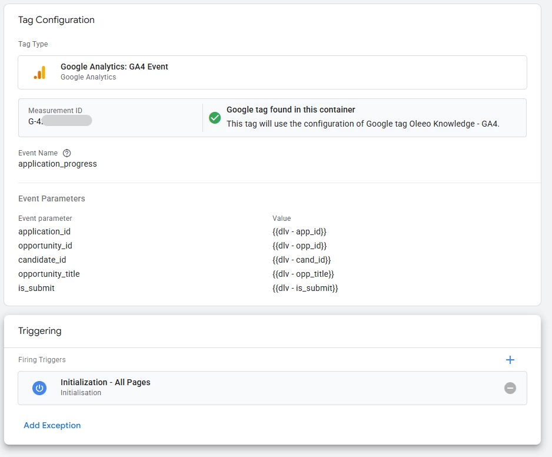552x457 pixels.
Task: Click the Google tag found message
Action: pos(291,110)
